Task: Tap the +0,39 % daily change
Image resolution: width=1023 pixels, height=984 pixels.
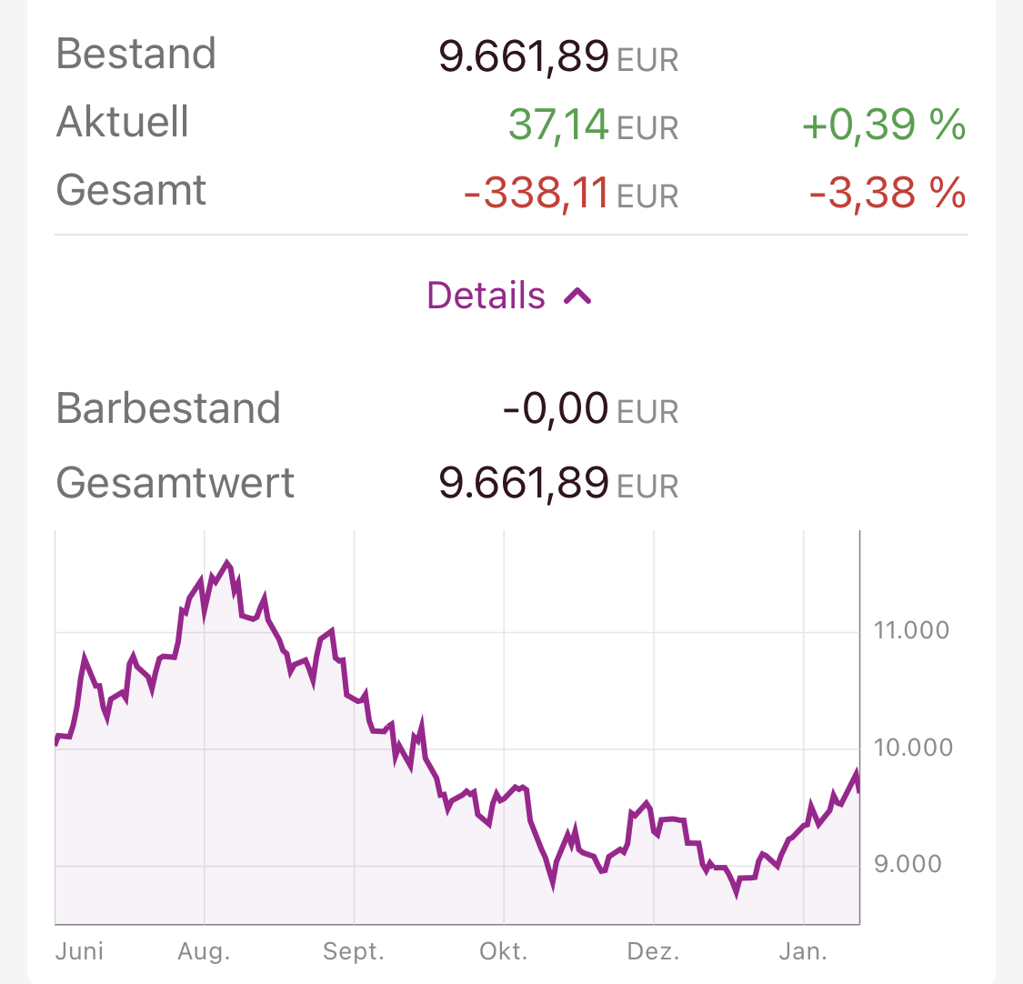Action: point(884,125)
